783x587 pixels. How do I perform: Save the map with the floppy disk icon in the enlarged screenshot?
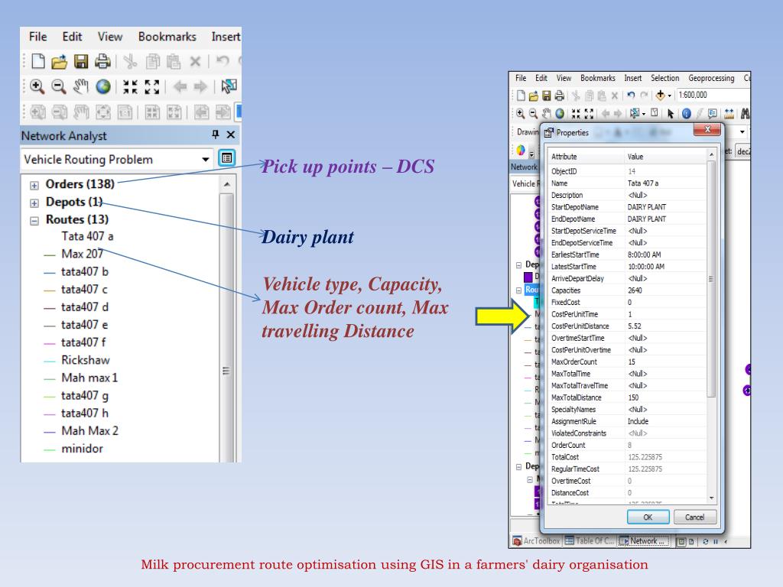pyautogui.click(x=81, y=61)
